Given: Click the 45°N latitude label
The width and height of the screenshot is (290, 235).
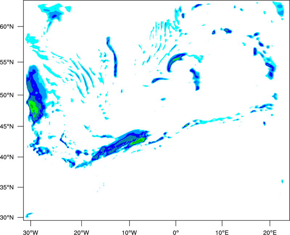Looking at the screenshot, I should tap(7, 127).
